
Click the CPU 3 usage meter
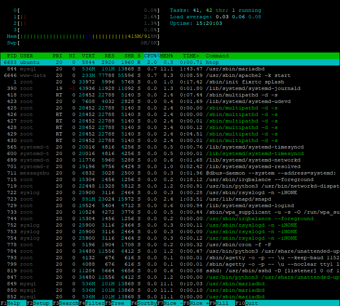(x=86, y=30)
